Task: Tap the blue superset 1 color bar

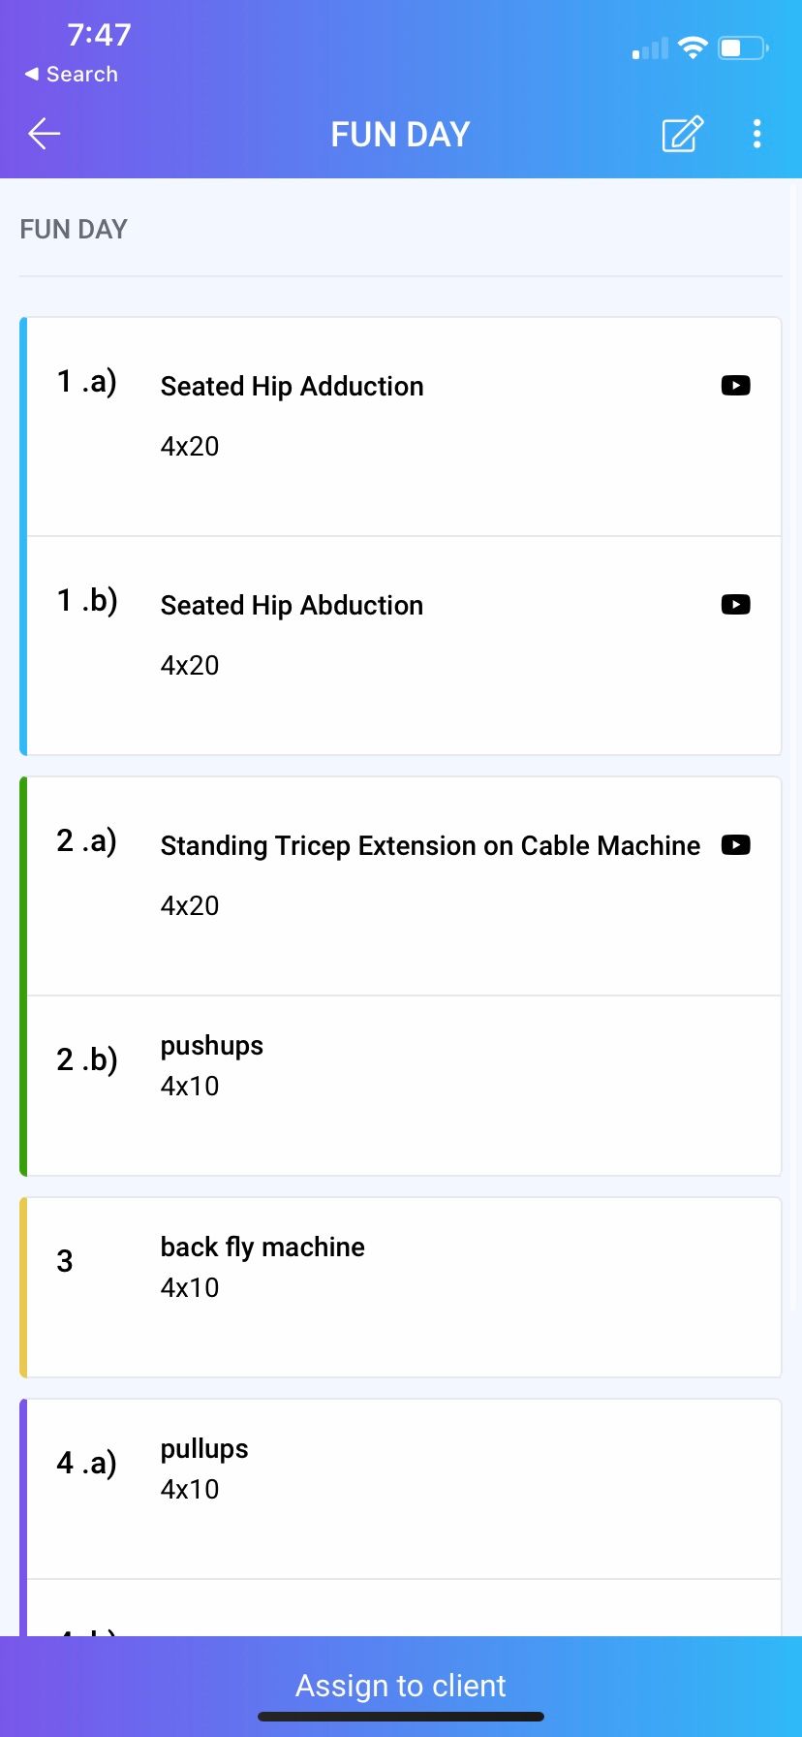Action: click(x=23, y=536)
